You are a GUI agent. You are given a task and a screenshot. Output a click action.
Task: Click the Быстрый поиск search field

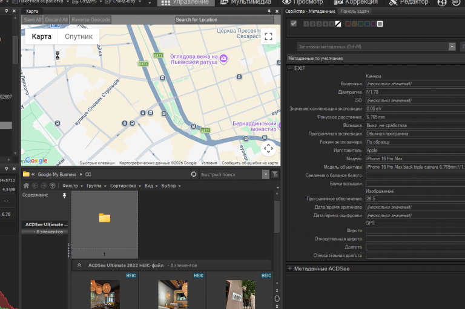(x=231, y=175)
